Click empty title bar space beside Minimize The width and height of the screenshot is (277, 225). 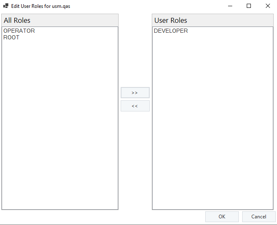[166, 6]
